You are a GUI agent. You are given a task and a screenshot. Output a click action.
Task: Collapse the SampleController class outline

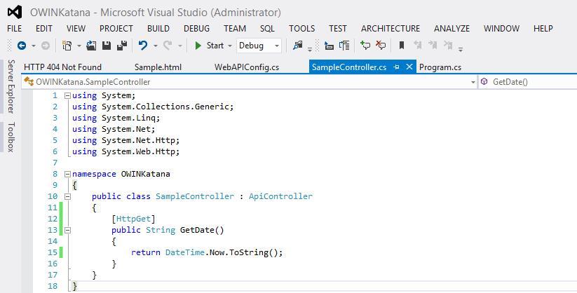[67, 196]
